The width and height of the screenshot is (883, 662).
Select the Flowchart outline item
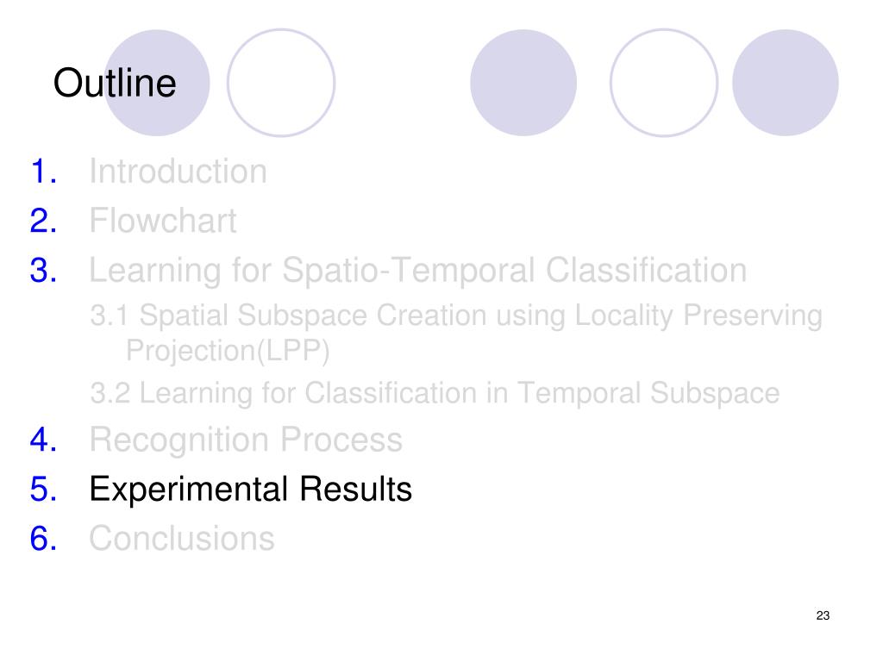[x=163, y=220]
